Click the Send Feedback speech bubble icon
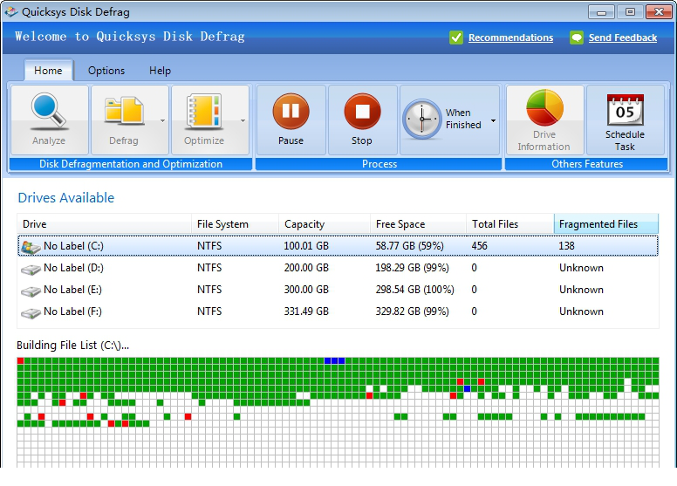 pos(577,38)
